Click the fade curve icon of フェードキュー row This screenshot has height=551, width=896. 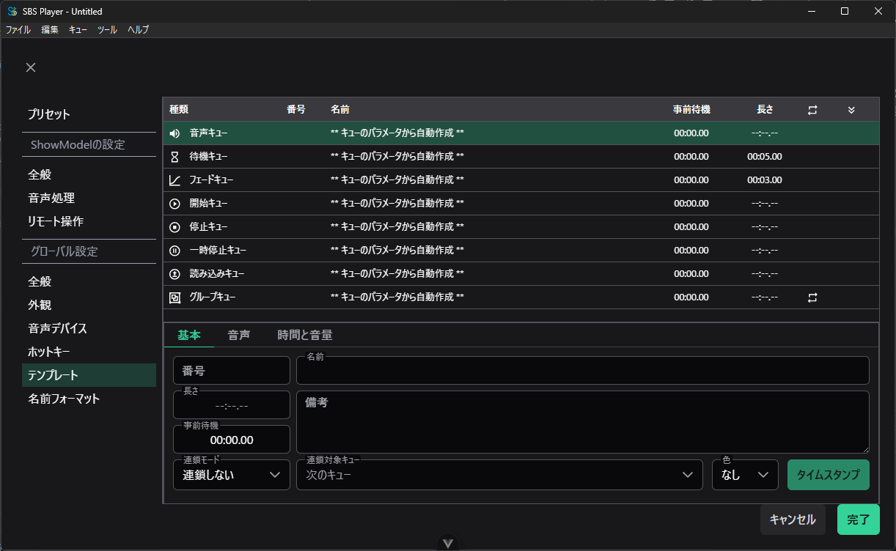[x=175, y=180]
